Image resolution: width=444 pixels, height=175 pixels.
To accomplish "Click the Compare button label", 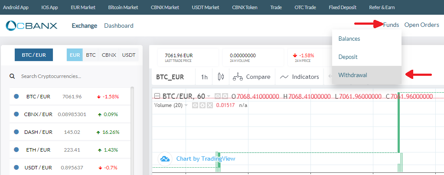I will [x=258, y=77].
